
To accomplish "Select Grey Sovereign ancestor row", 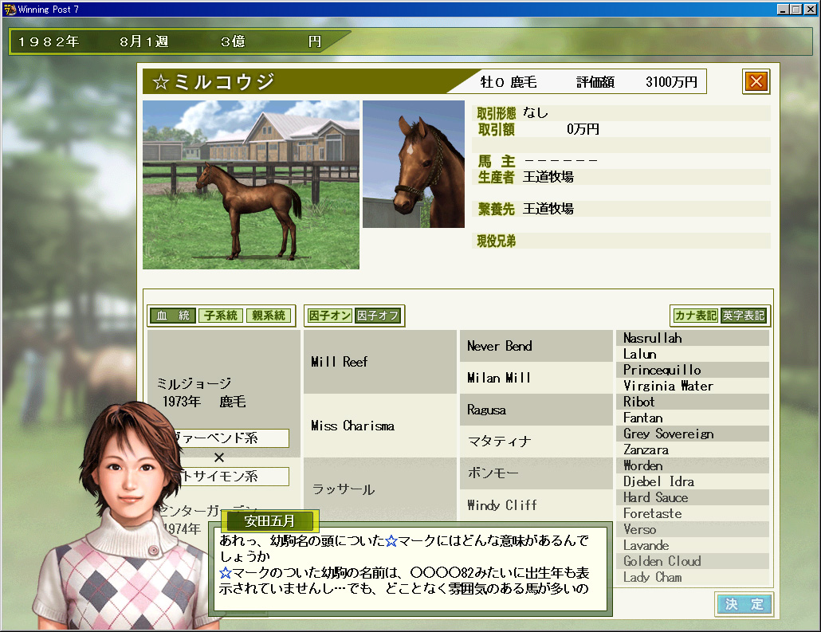I will click(693, 434).
